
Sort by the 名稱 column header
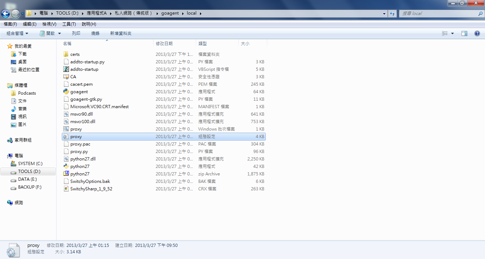pos(107,43)
